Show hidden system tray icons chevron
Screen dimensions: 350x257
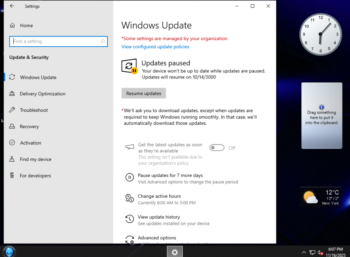coord(304,252)
